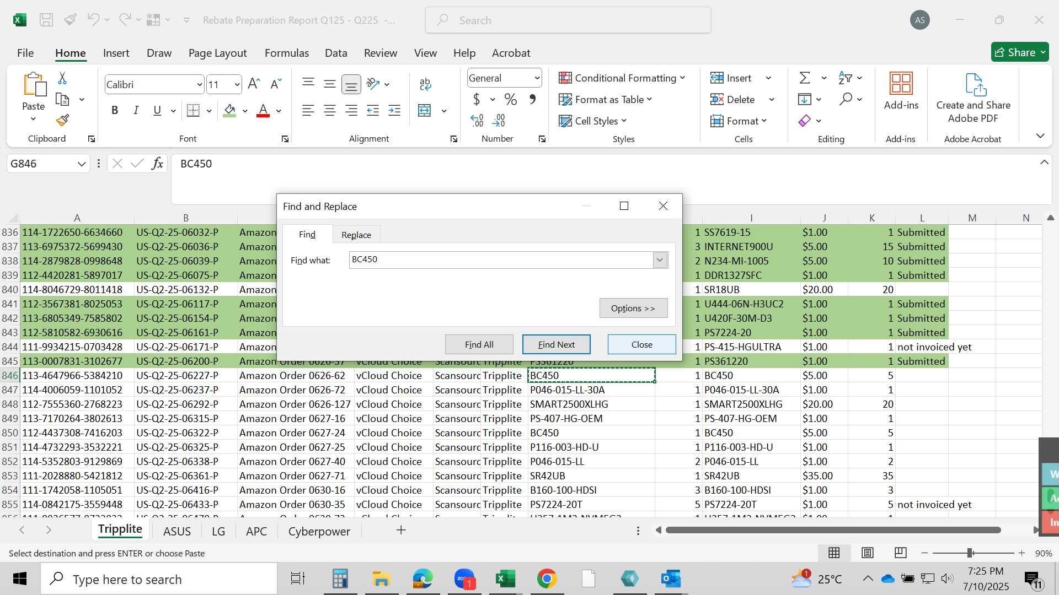
Task: Open Add-ins from the ribbon
Action: click(901, 91)
